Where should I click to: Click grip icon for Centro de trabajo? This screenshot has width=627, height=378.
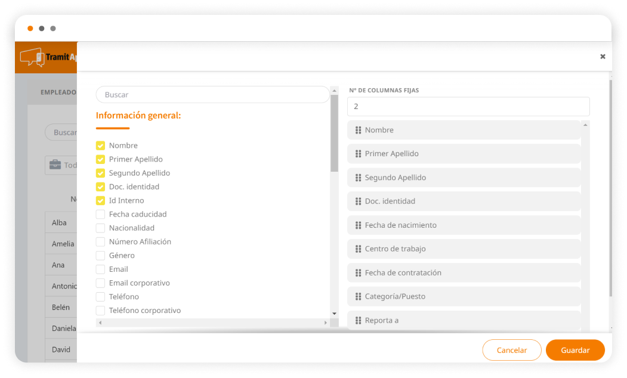tap(358, 249)
